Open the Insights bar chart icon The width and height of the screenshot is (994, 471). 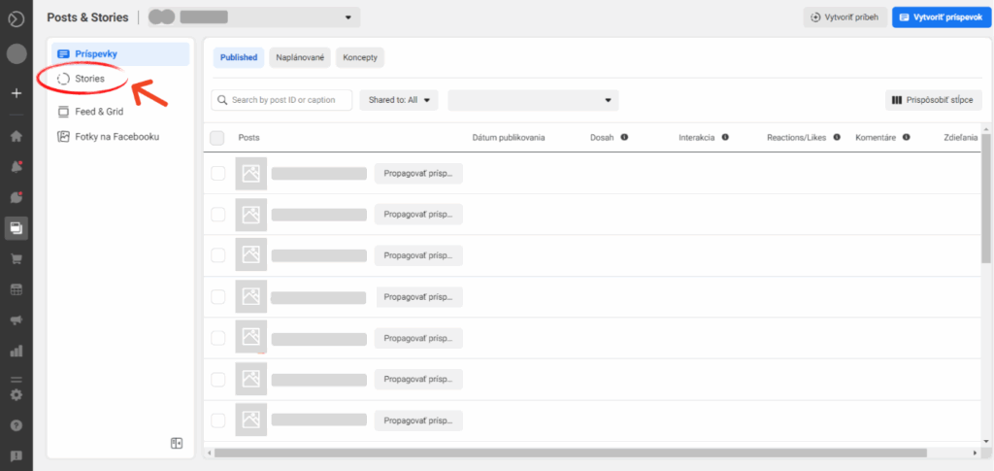pyautogui.click(x=17, y=351)
